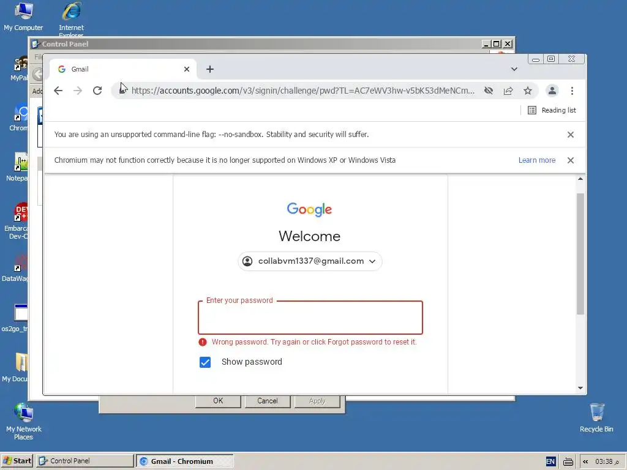The width and height of the screenshot is (627, 470).
Task: Follow the Learn more link
Action: (536, 160)
